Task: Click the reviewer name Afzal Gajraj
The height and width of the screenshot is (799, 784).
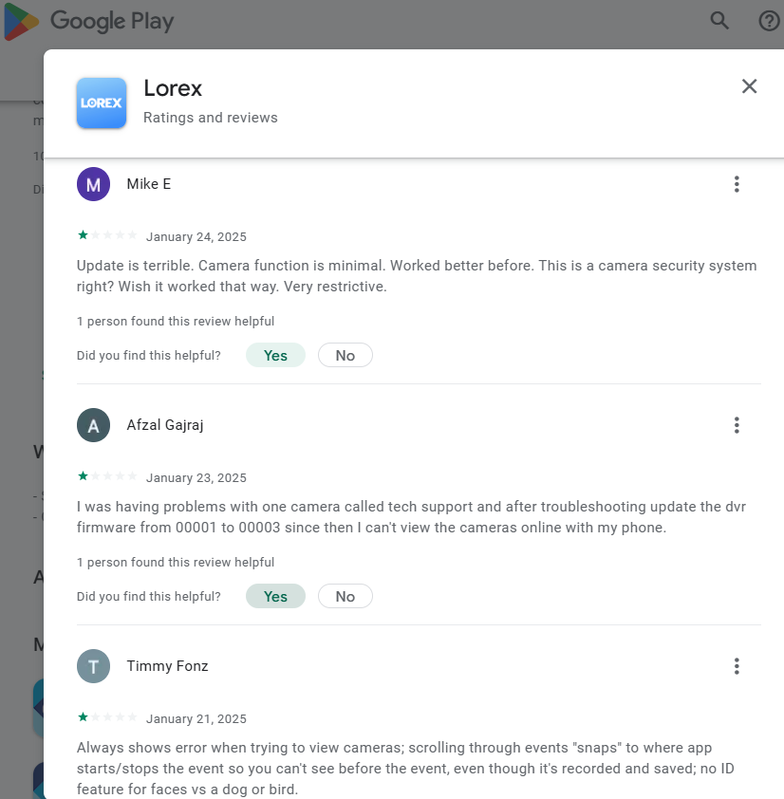Action: click(165, 425)
